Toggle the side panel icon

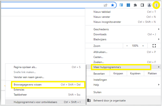142,5
